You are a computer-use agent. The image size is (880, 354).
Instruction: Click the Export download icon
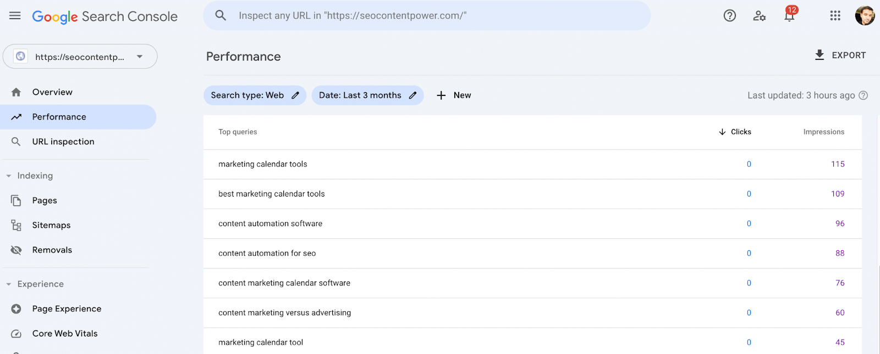(820, 55)
